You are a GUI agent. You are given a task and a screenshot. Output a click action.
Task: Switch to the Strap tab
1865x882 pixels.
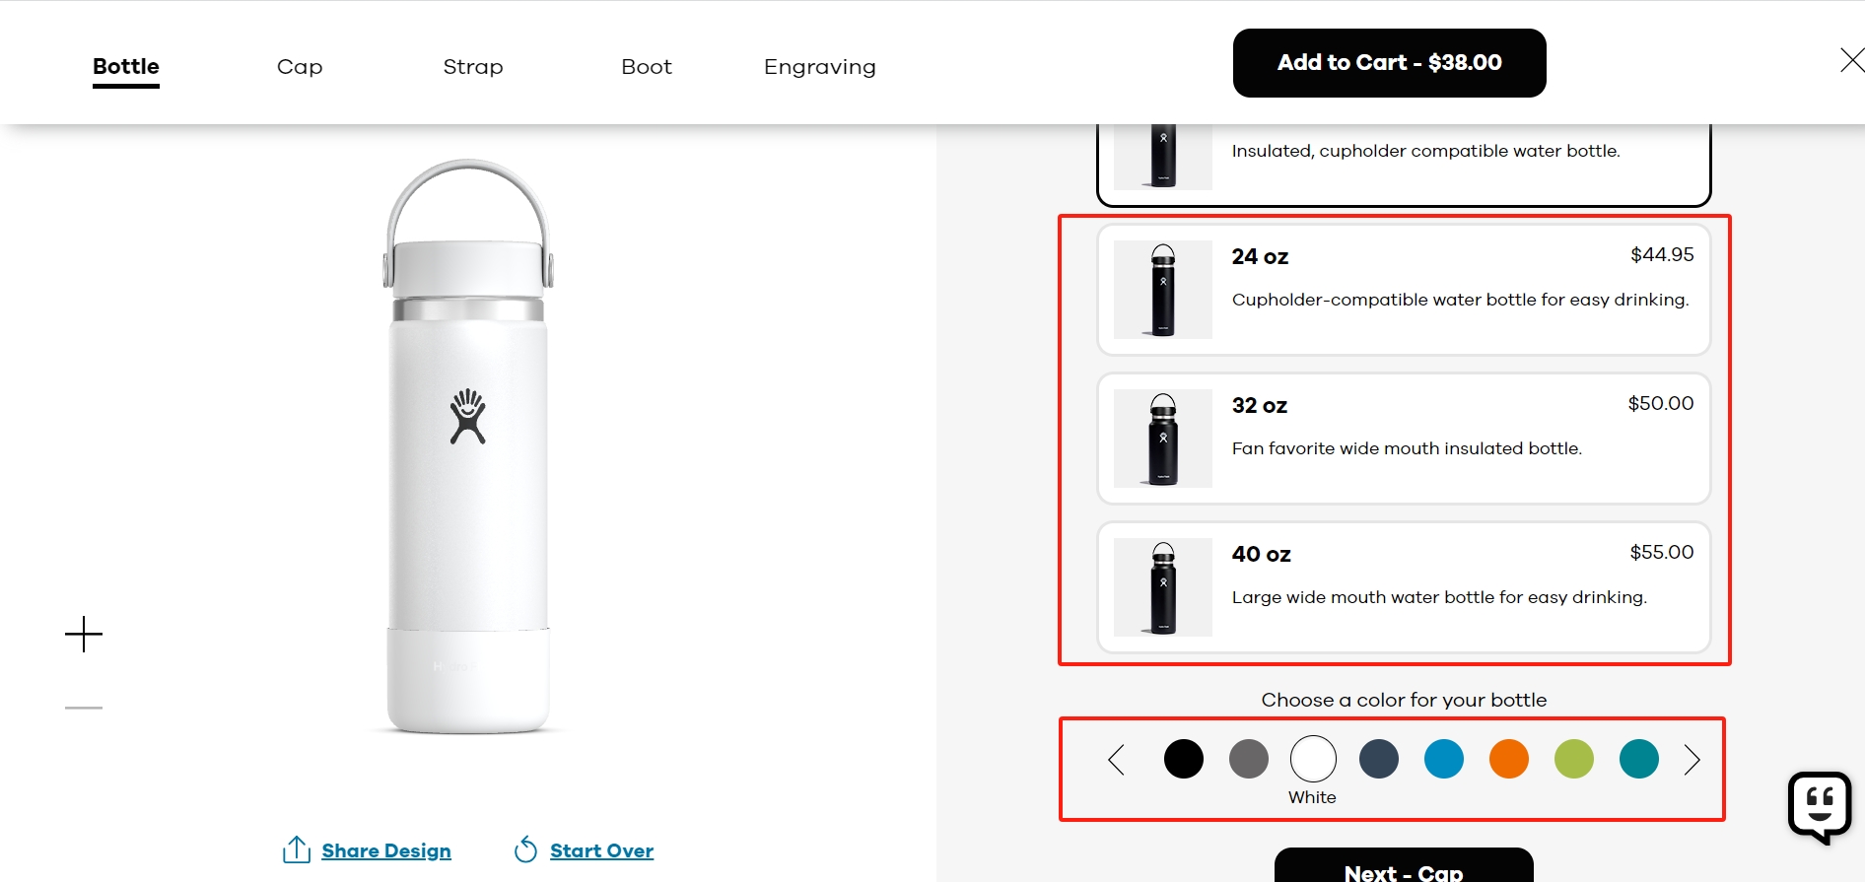coord(473,67)
